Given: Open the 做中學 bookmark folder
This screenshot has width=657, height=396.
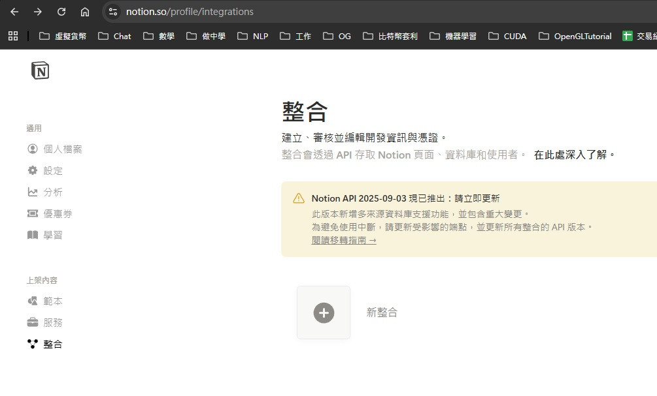Looking at the screenshot, I should pos(206,36).
